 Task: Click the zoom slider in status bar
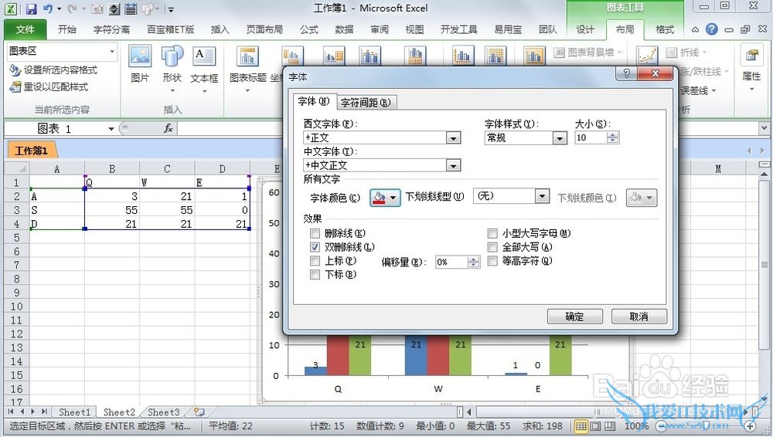(705, 426)
